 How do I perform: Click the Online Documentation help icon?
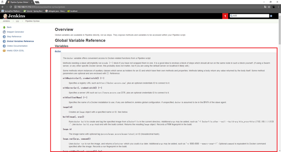click(4, 46)
